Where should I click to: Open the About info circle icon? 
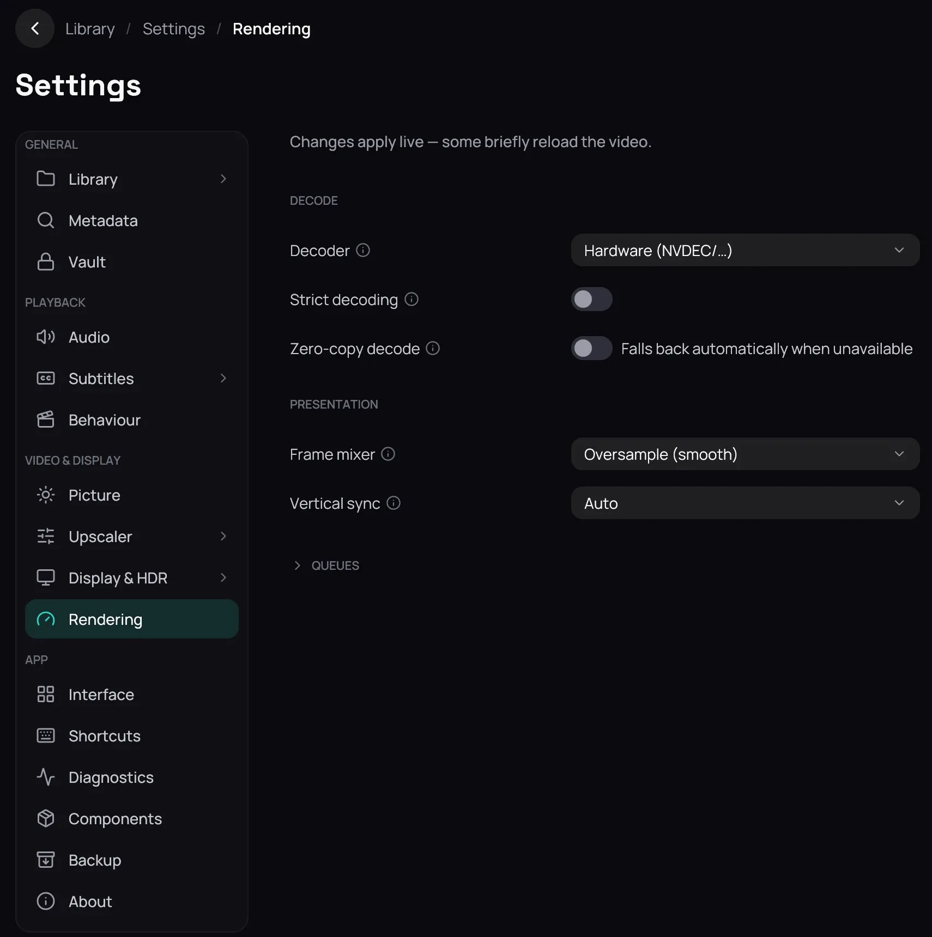pos(46,901)
